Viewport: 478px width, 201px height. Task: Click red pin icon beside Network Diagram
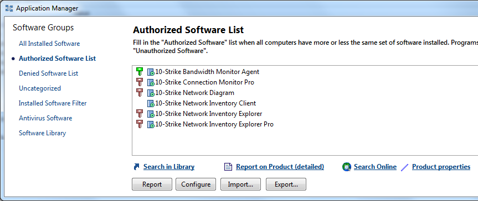click(x=140, y=92)
